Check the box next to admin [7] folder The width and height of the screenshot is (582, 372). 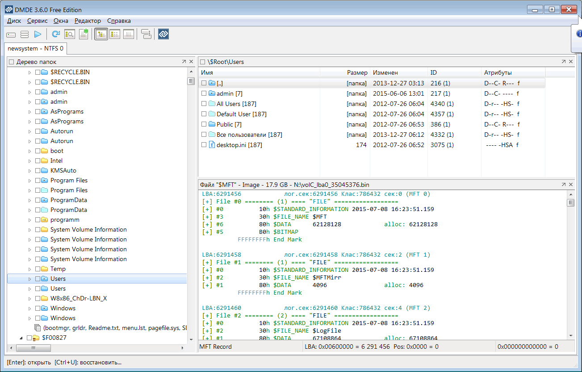click(x=204, y=93)
